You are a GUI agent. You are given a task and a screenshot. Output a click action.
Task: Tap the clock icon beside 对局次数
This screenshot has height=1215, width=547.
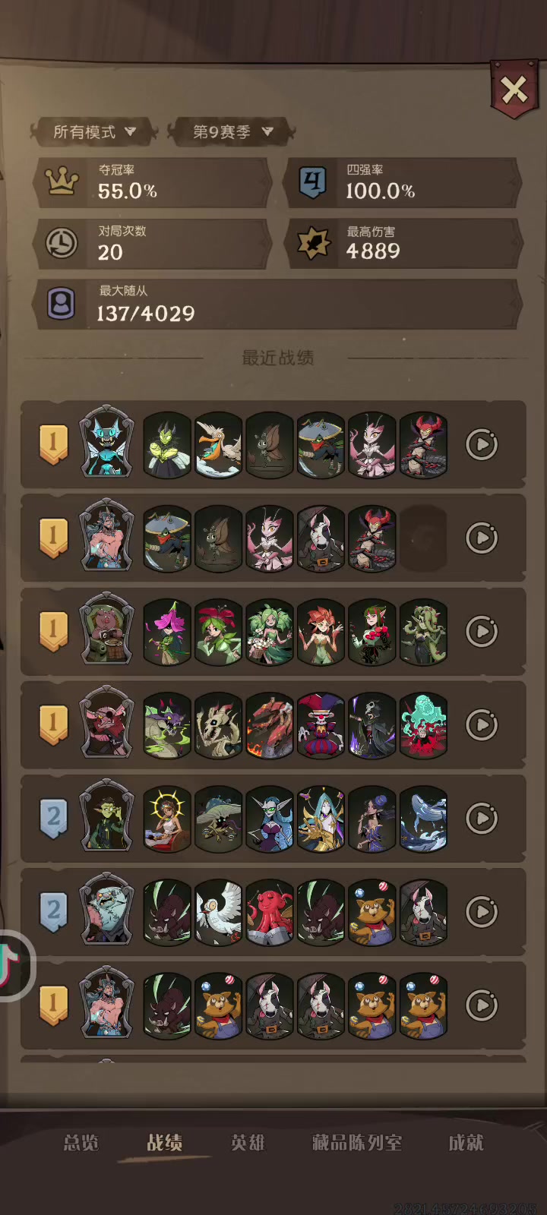(x=62, y=244)
